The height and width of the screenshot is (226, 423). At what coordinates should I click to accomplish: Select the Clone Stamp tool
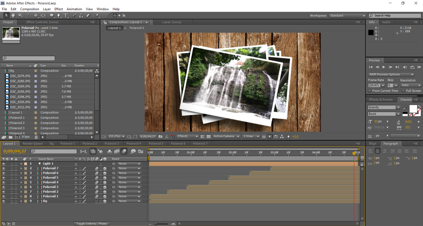click(81, 15)
